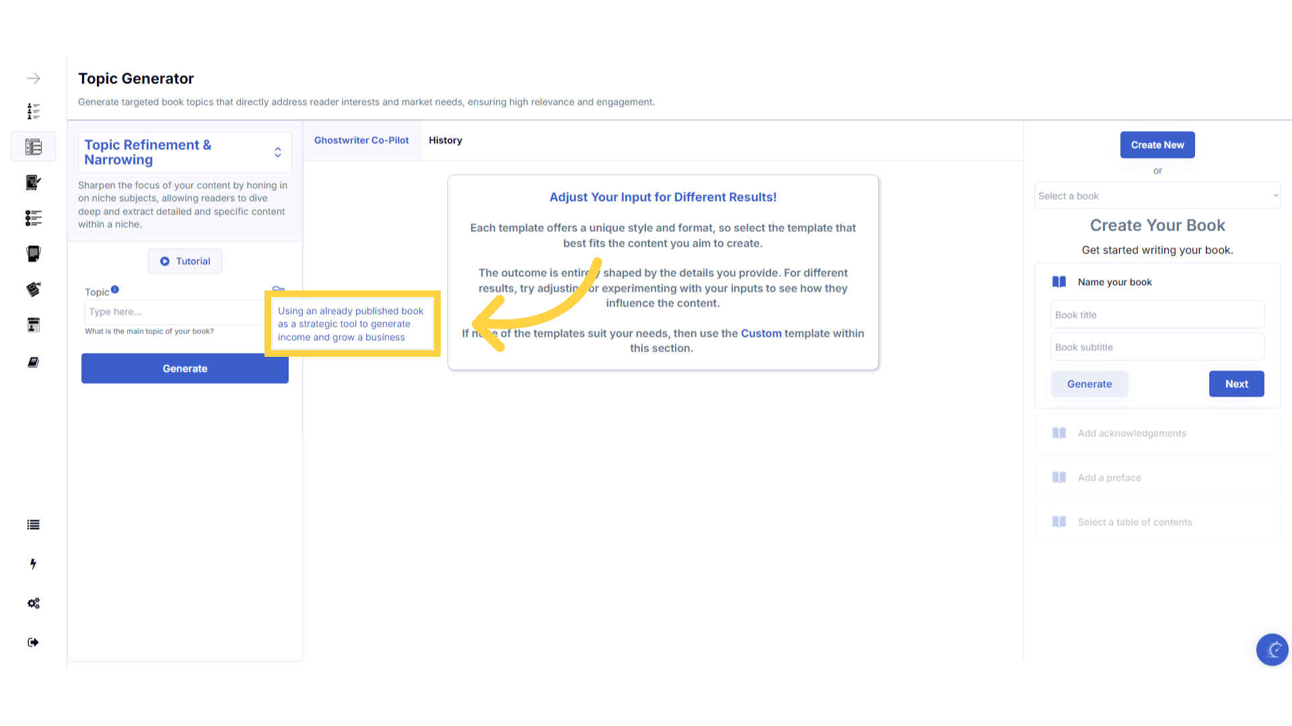This screenshot has width=1292, height=726.
Task: Open the floating chat support bubble
Action: 1272,649
